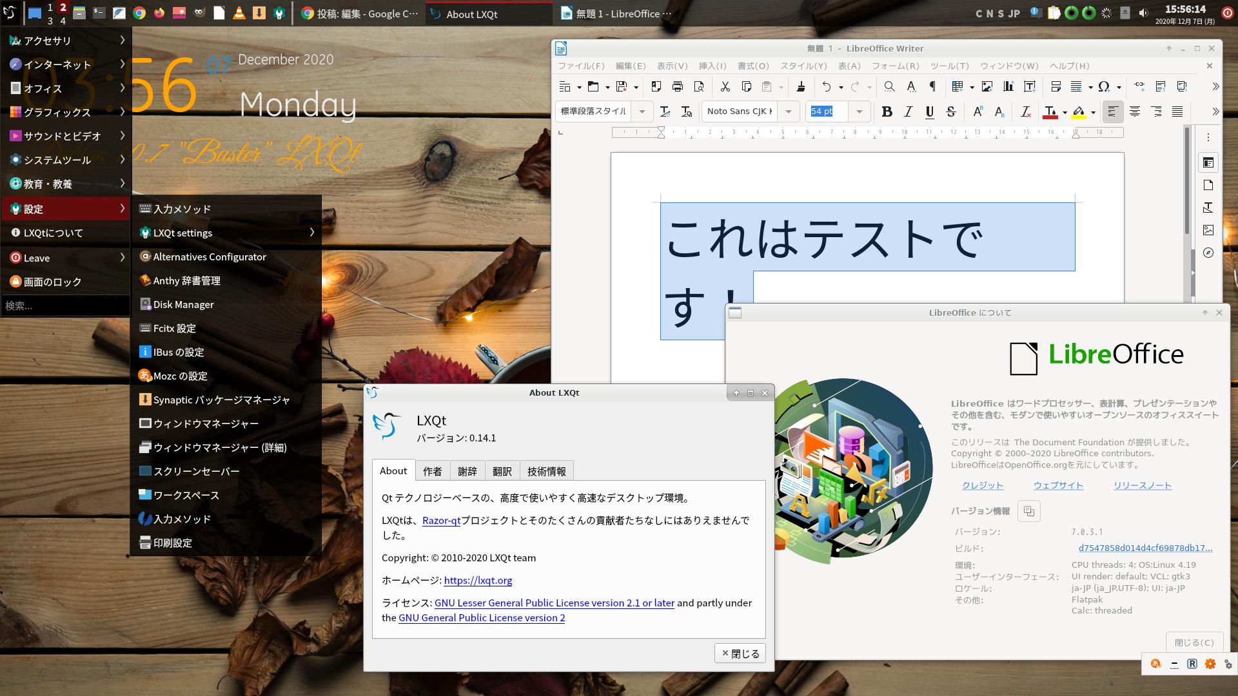Switch to the 技術情報 tab
Viewport: 1238px width, 696px height.
[546, 471]
